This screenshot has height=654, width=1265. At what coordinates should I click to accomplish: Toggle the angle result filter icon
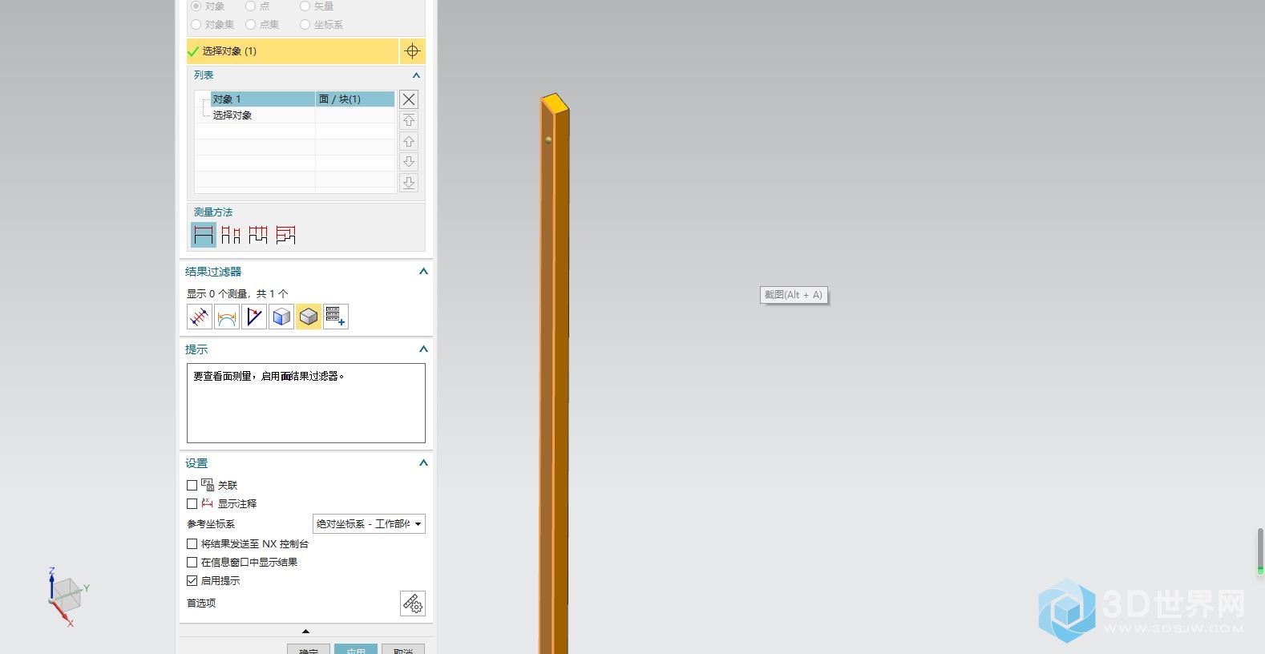pyautogui.click(x=254, y=317)
